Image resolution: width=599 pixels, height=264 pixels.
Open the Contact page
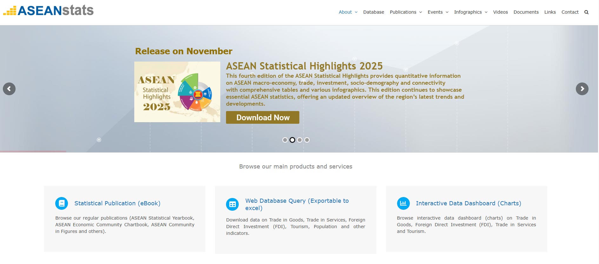(x=570, y=12)
